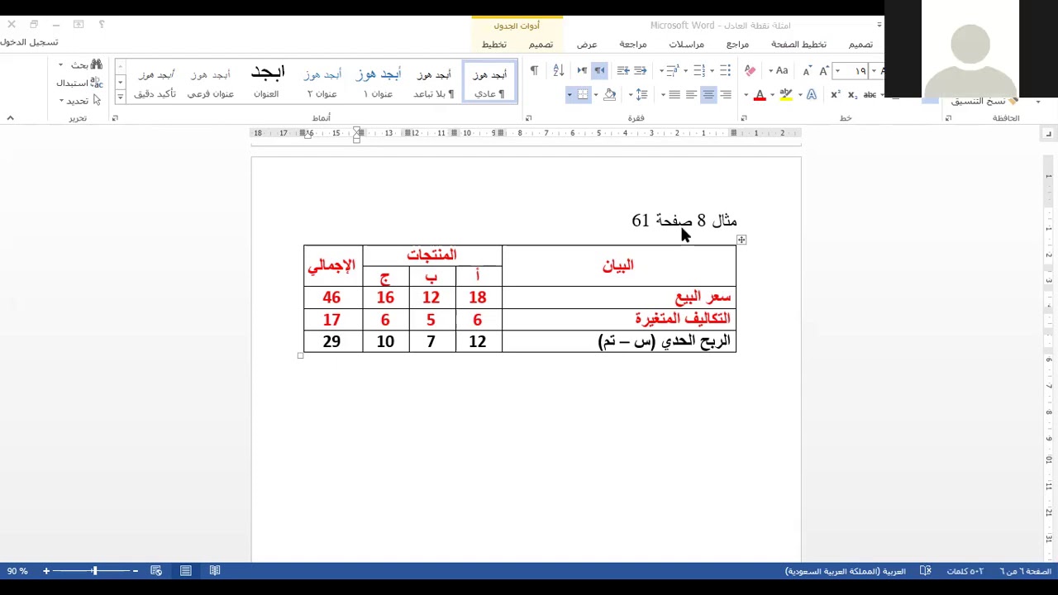Apply table borders button
1058x595 pixels.
pos(583,95)
